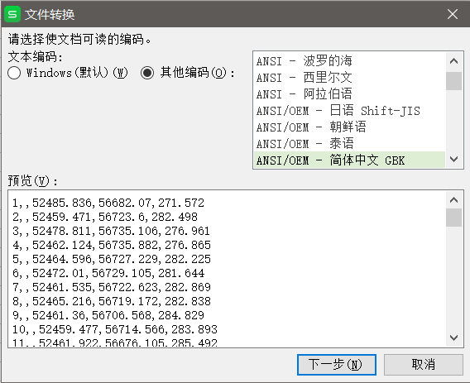Click the preview pane up arrow
The width and height of the screenshot is (470, 383).
coord(453,200)
